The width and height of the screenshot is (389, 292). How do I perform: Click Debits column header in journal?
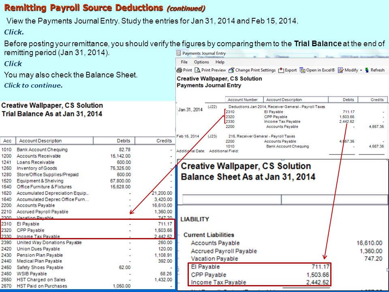343,100
